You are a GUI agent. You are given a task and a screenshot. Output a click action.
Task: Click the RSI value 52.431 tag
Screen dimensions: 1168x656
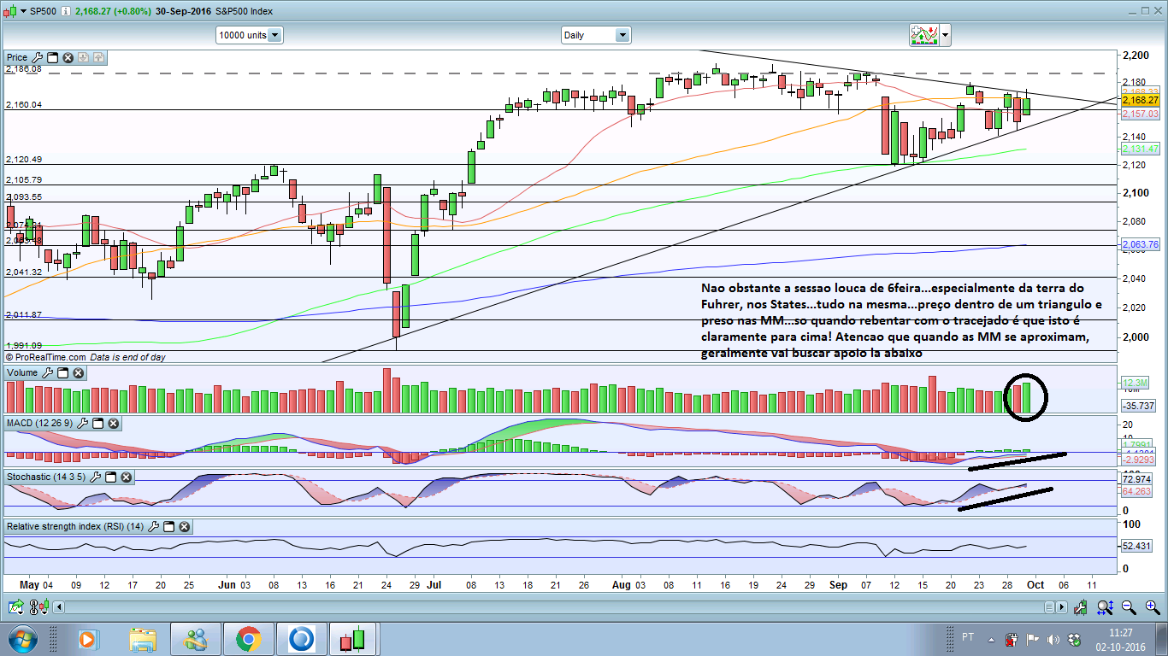(x=1137, y=546)
